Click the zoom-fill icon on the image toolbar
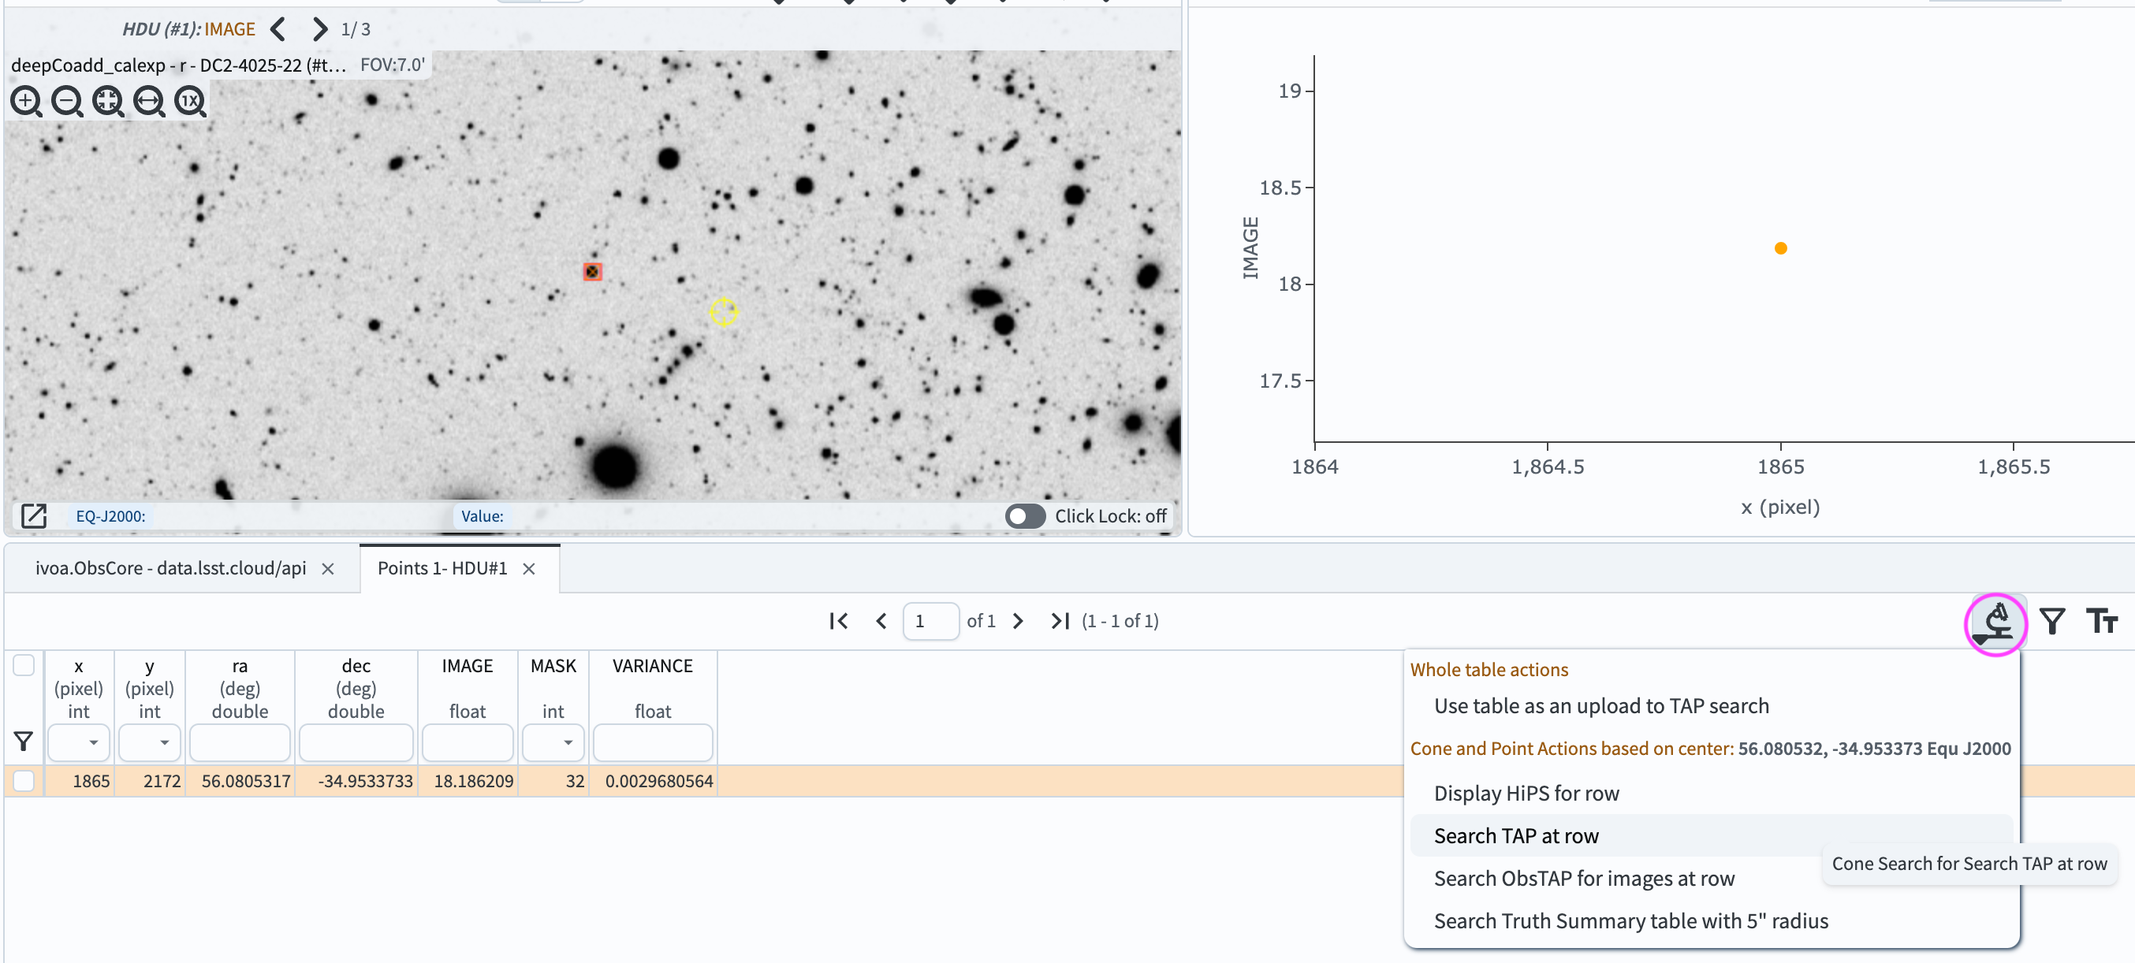Image resolution: width=2135 pixels, height=963 pixels. click(x=149, y=102)
